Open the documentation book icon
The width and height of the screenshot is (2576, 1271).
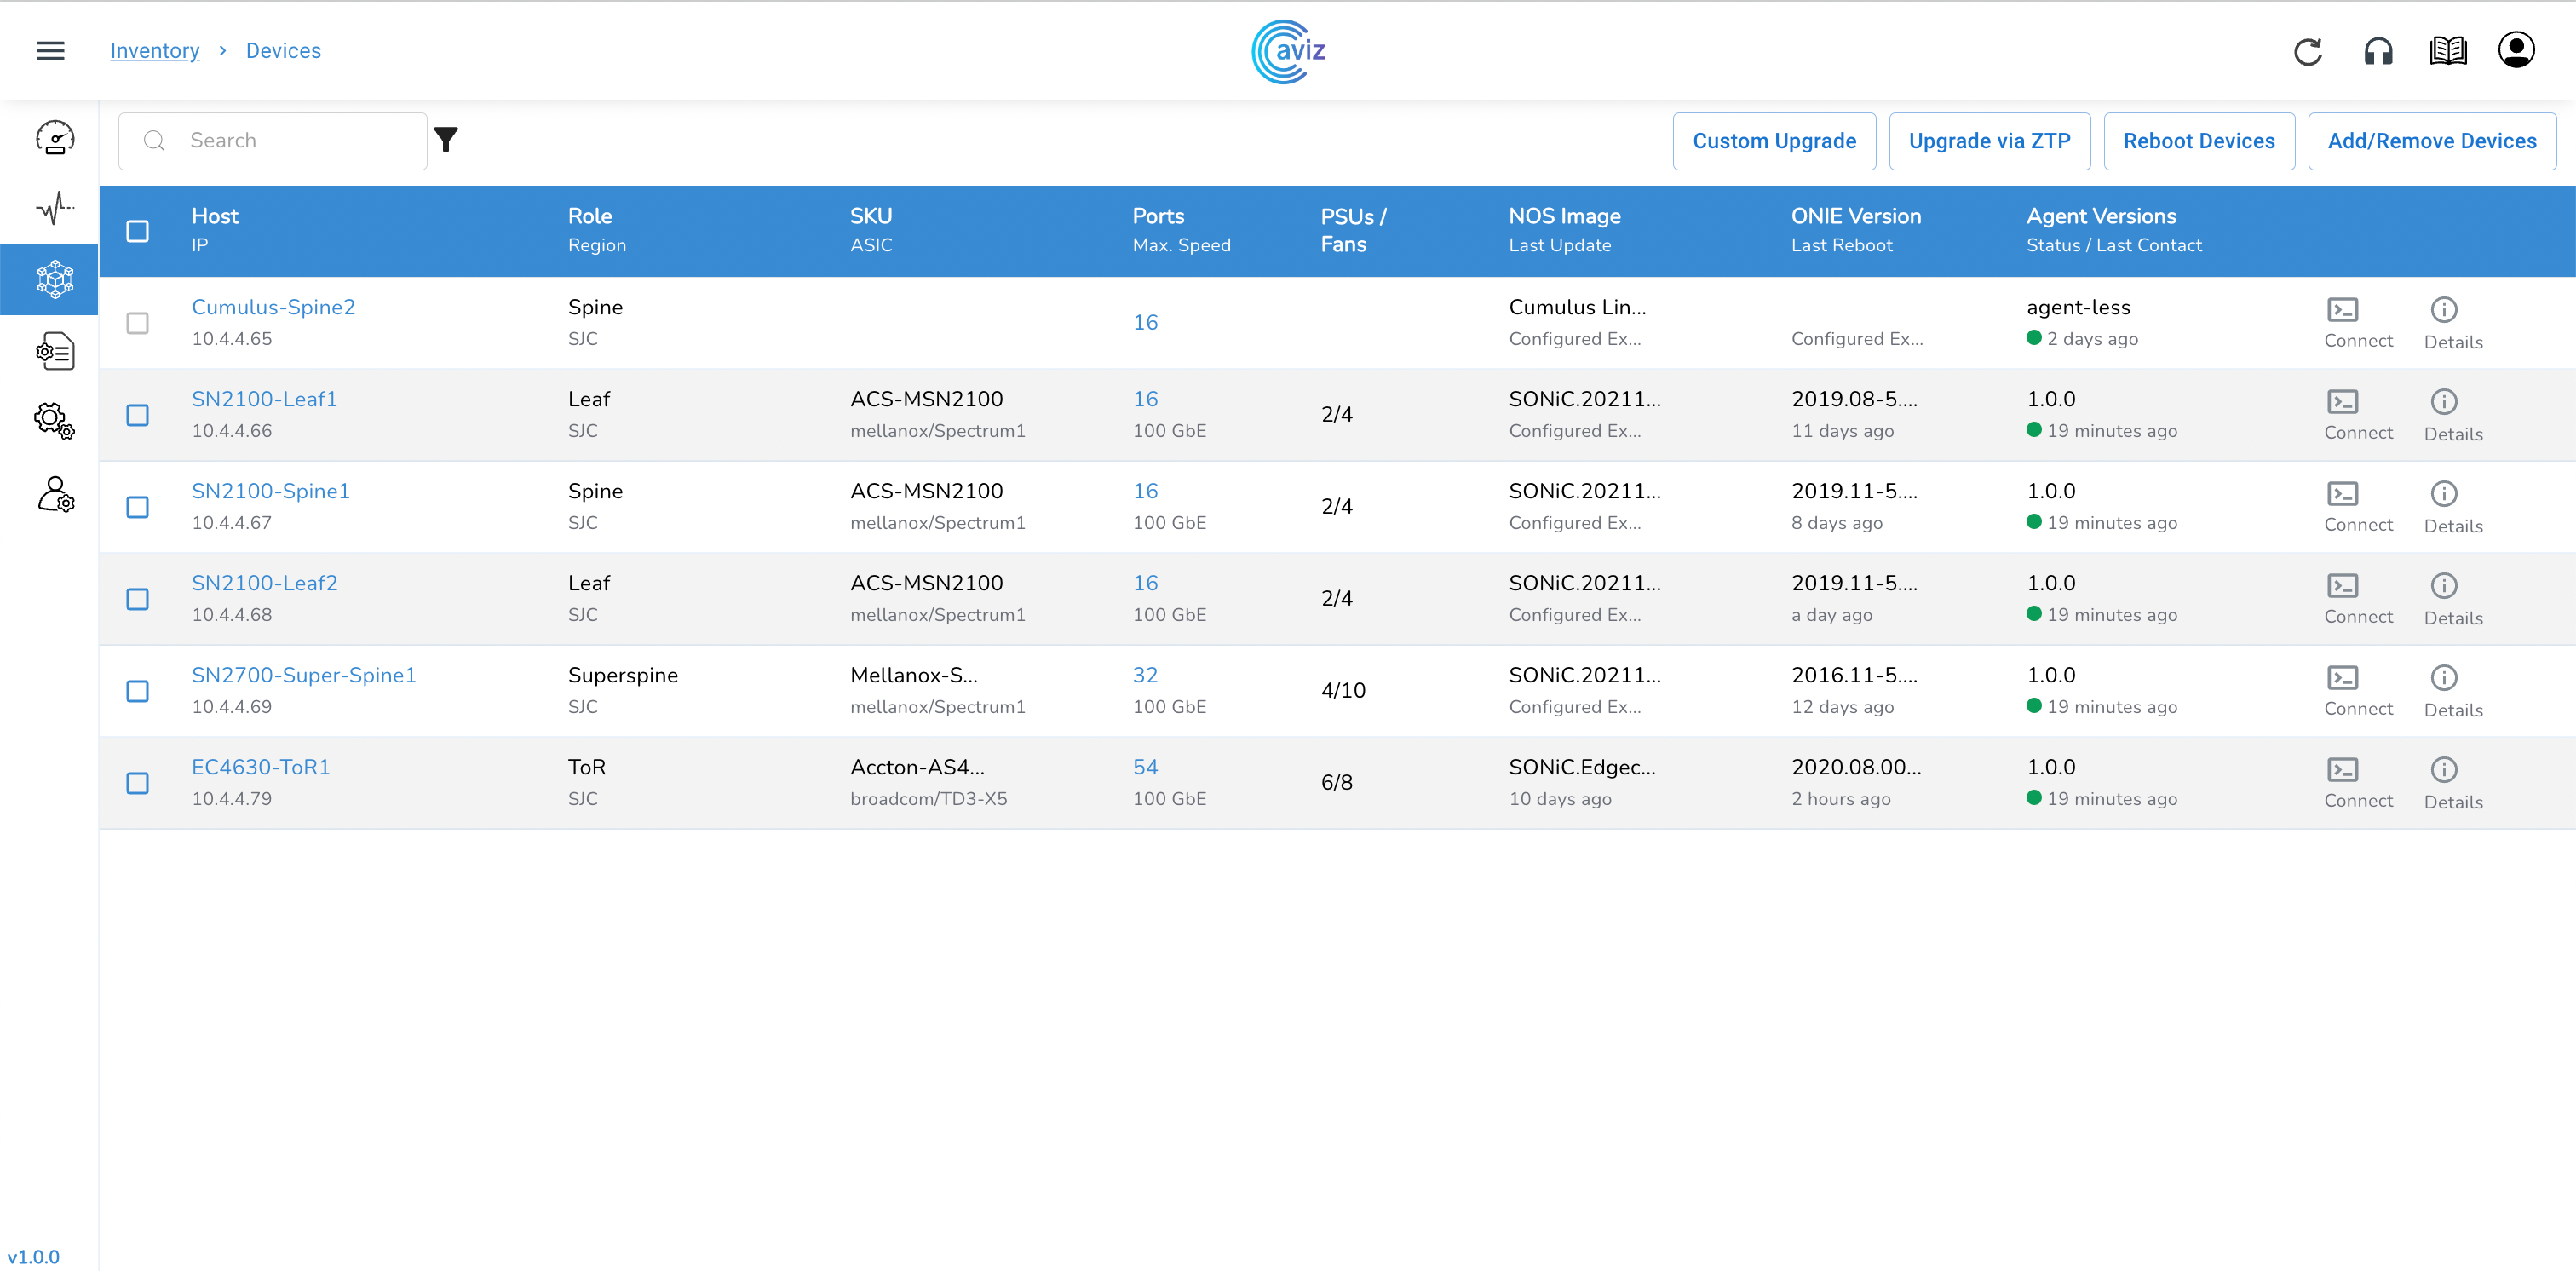2447,51
